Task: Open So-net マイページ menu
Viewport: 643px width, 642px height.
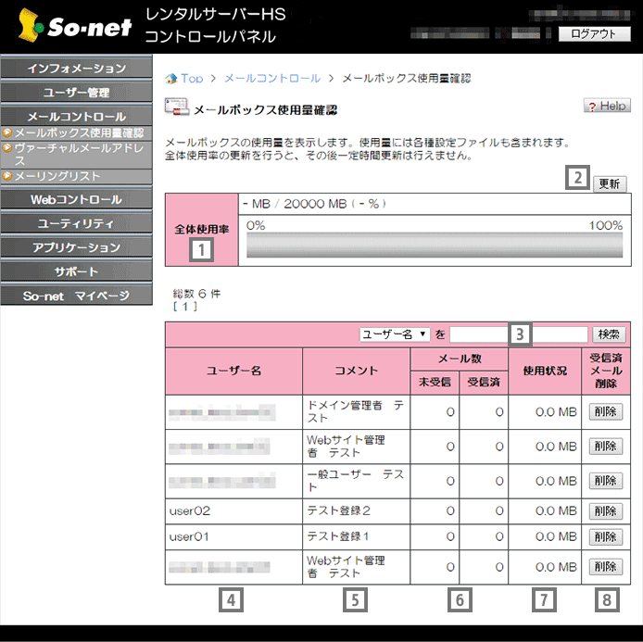Action: coord(76,296)
